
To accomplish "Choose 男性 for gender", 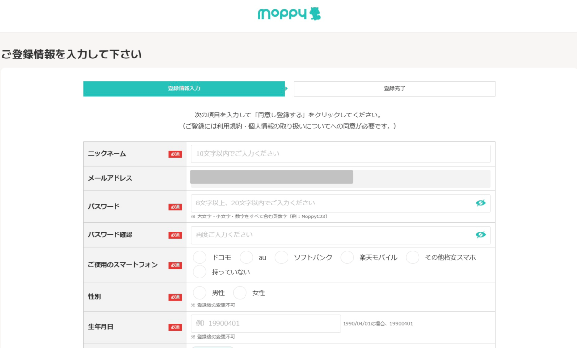I will point(200,293).
